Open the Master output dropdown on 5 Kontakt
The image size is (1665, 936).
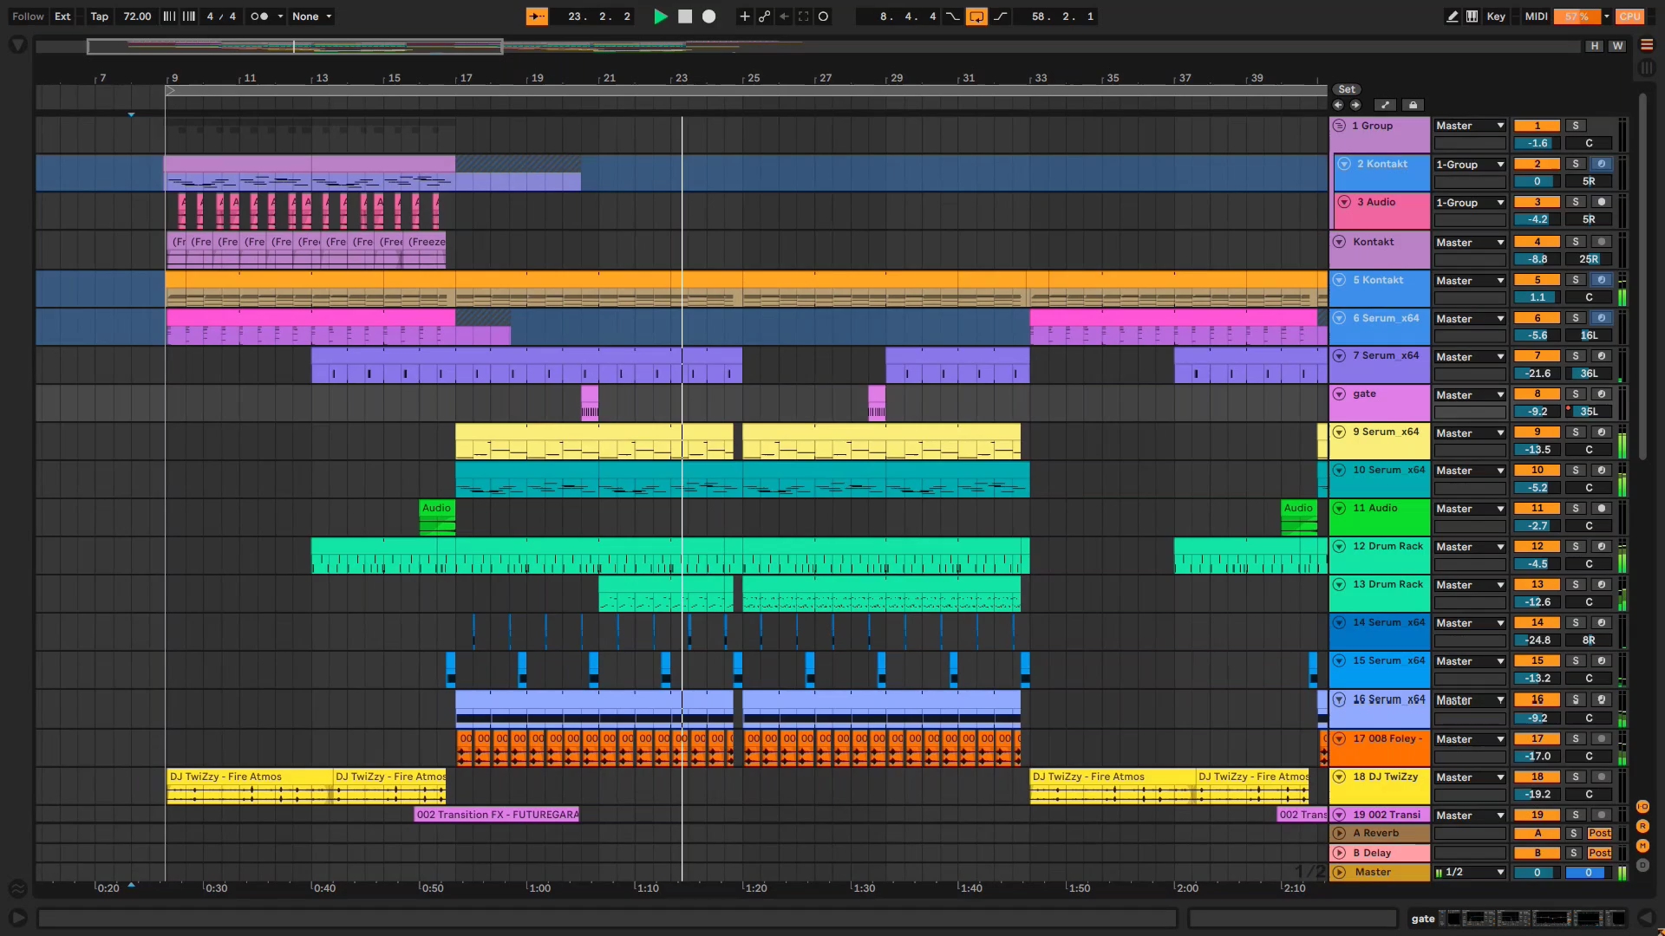point(1470,281)
